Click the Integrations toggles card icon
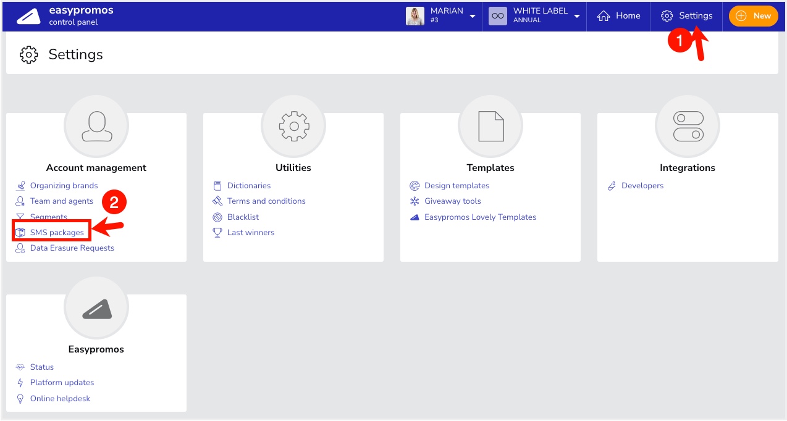Image resolution: width=787 pixels, height=421 pixels. point(688,126)
